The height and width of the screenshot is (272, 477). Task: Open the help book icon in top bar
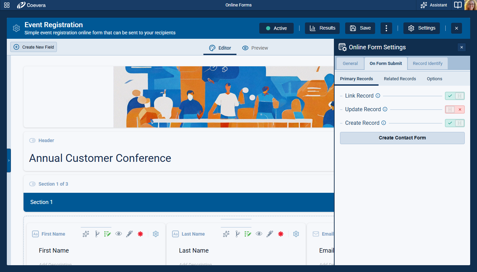coord(458,5)
